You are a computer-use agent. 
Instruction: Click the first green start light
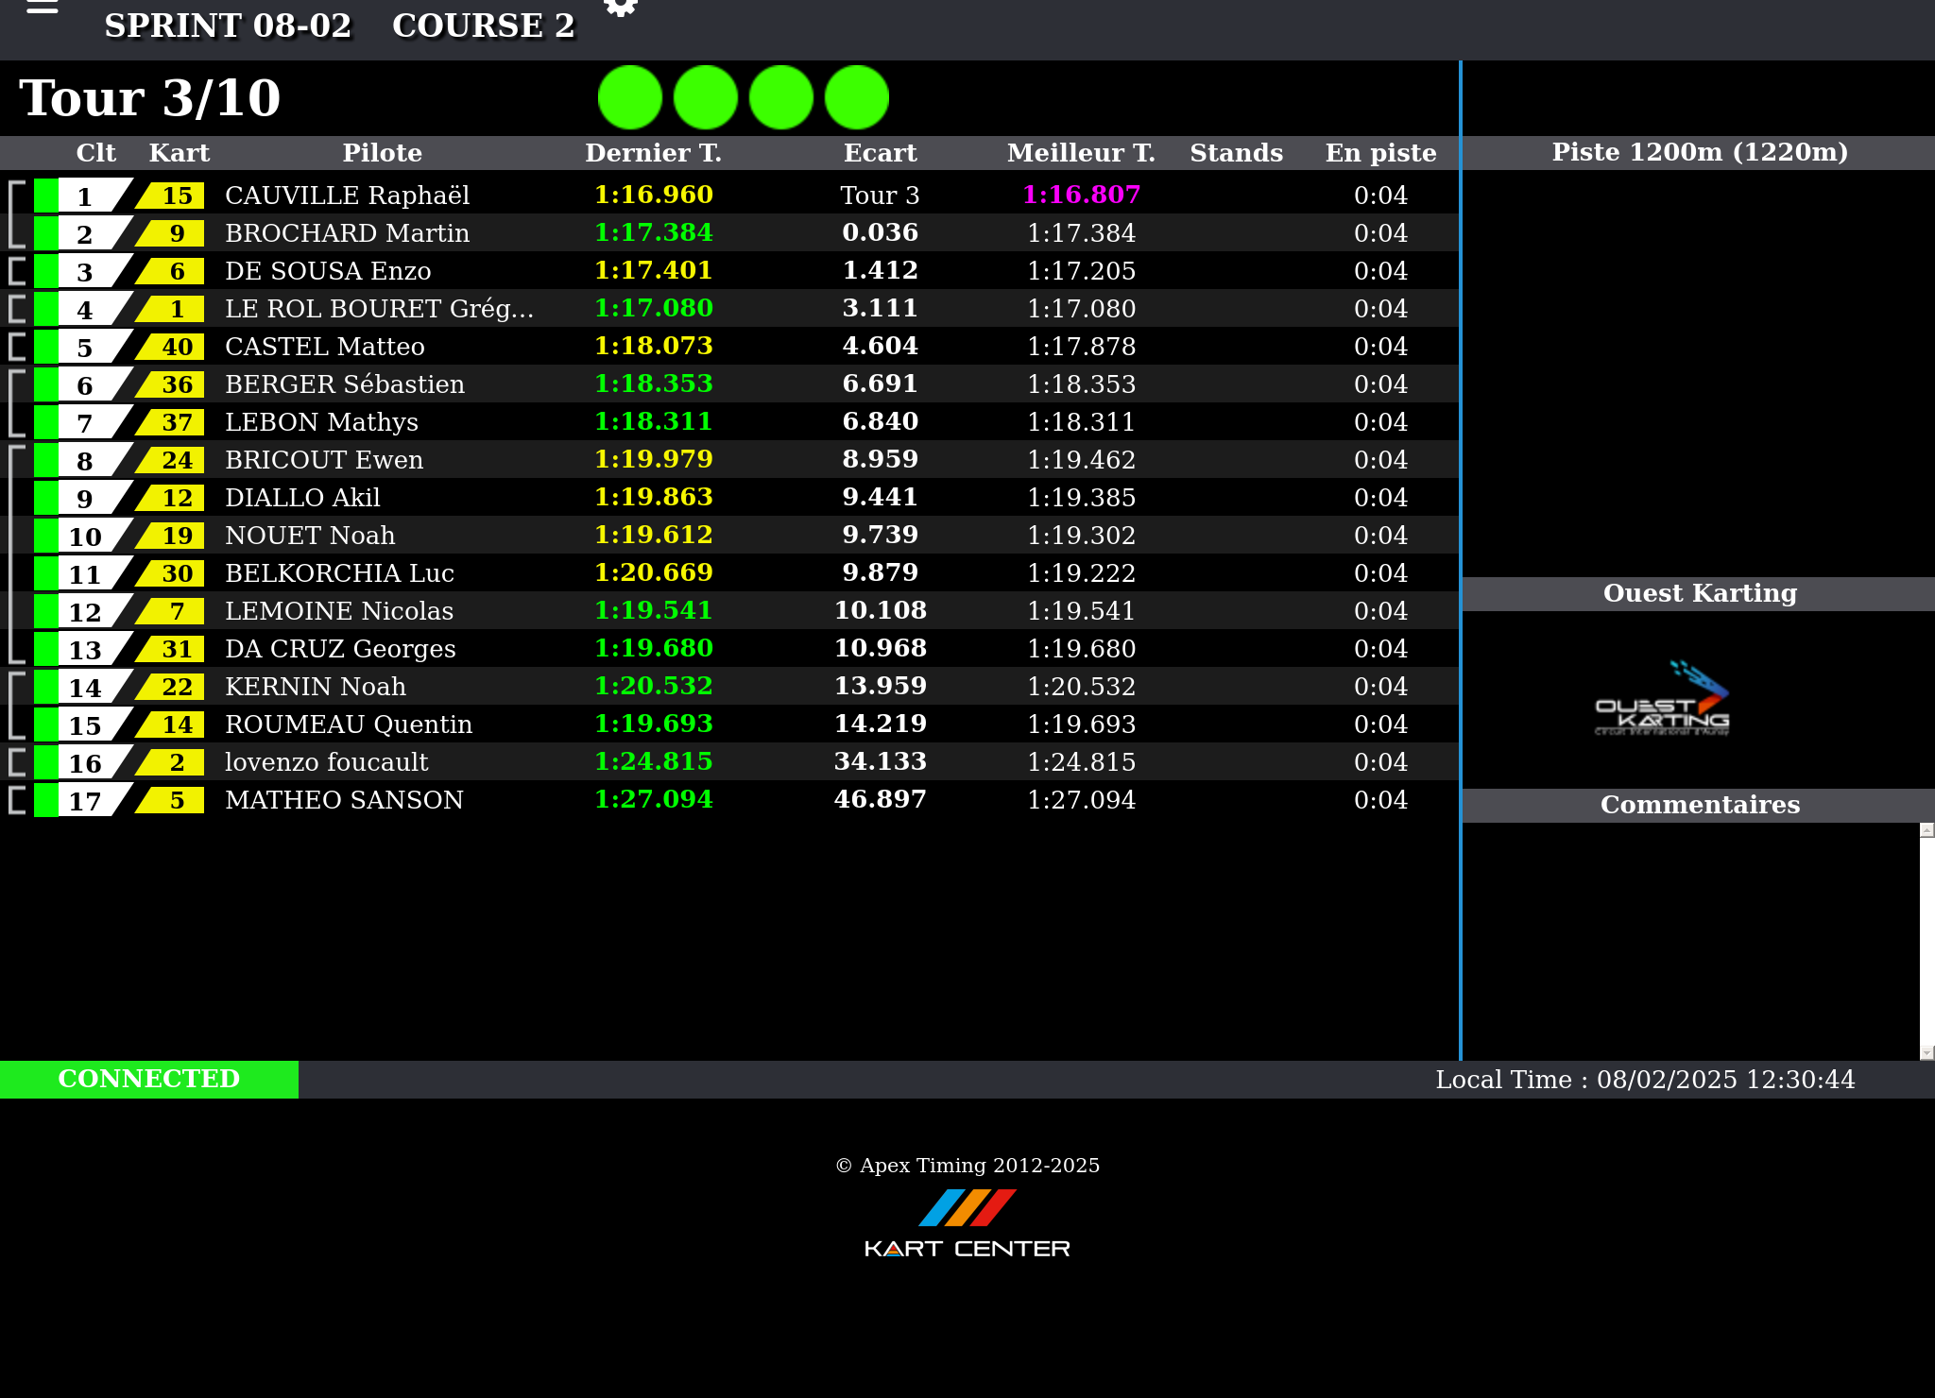(630, 97)
